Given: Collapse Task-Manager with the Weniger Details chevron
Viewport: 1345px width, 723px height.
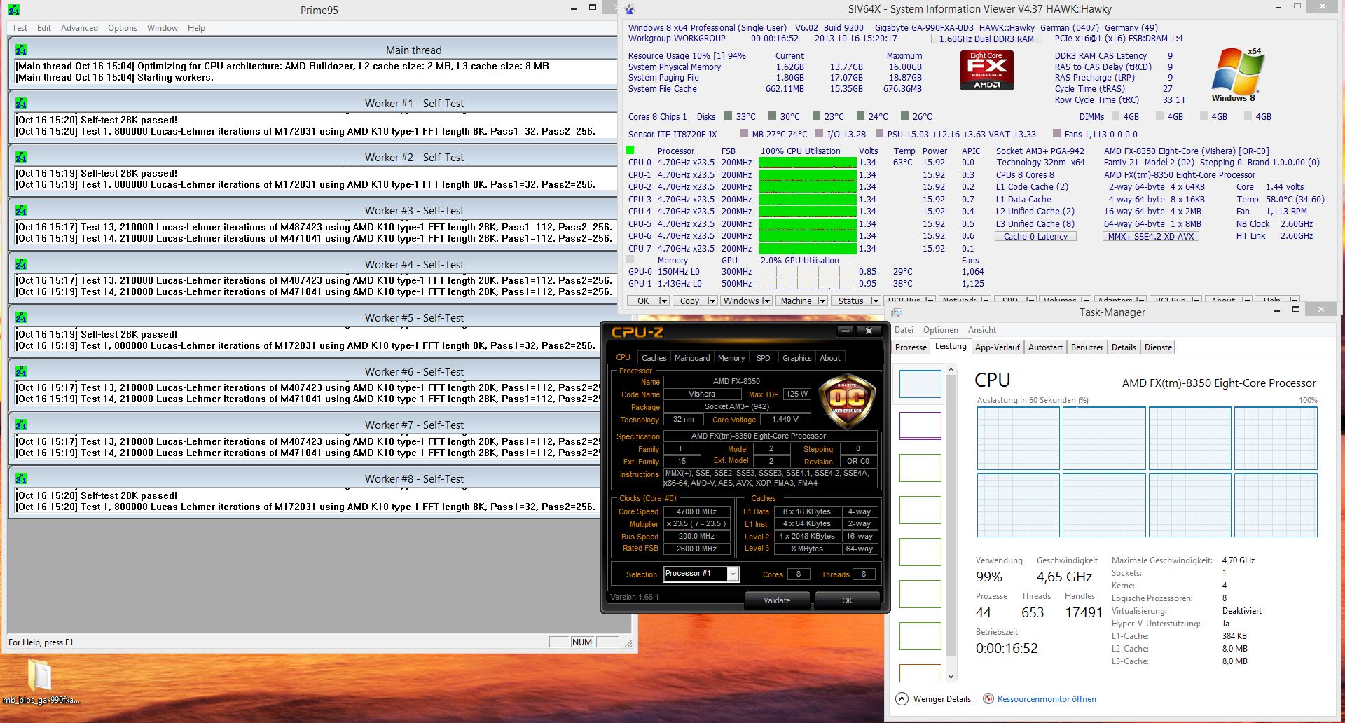Looking at the screenshot, I should (902, 698).
